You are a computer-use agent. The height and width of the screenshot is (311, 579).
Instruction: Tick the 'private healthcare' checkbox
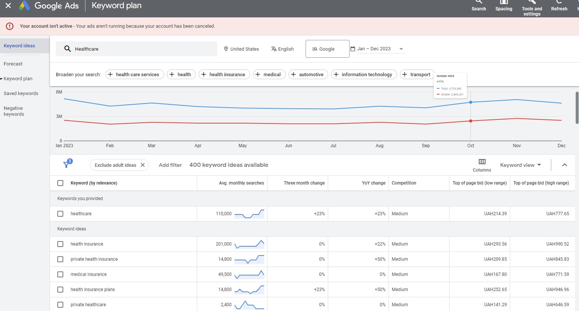pyautogui.click(x=60, y=305)
